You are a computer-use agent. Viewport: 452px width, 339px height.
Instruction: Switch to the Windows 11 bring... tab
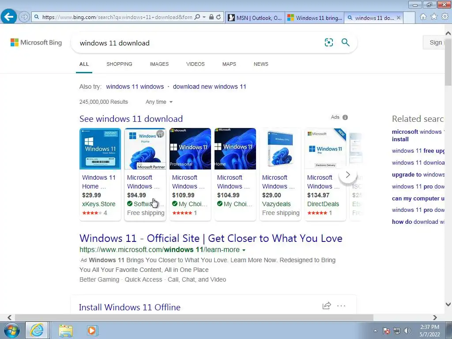[315, 18]
